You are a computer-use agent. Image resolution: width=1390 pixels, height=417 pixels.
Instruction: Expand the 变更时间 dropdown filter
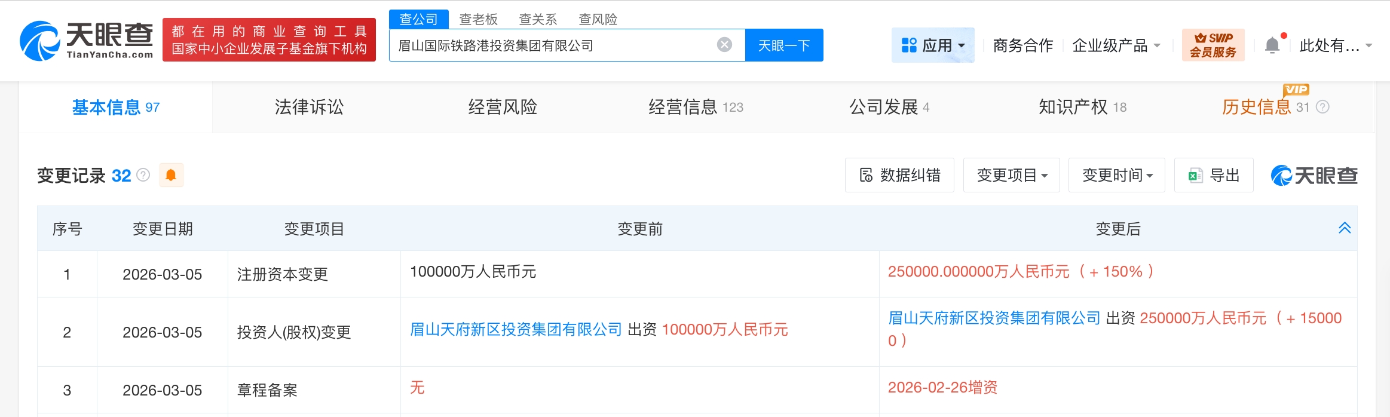[x=1116, y=175]
